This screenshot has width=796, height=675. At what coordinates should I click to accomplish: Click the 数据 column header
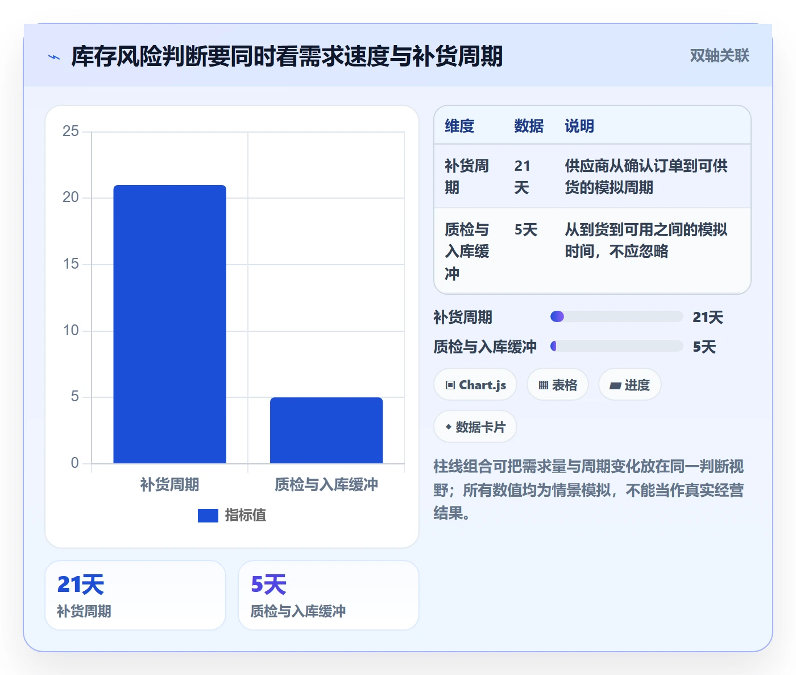coord(529,126)
